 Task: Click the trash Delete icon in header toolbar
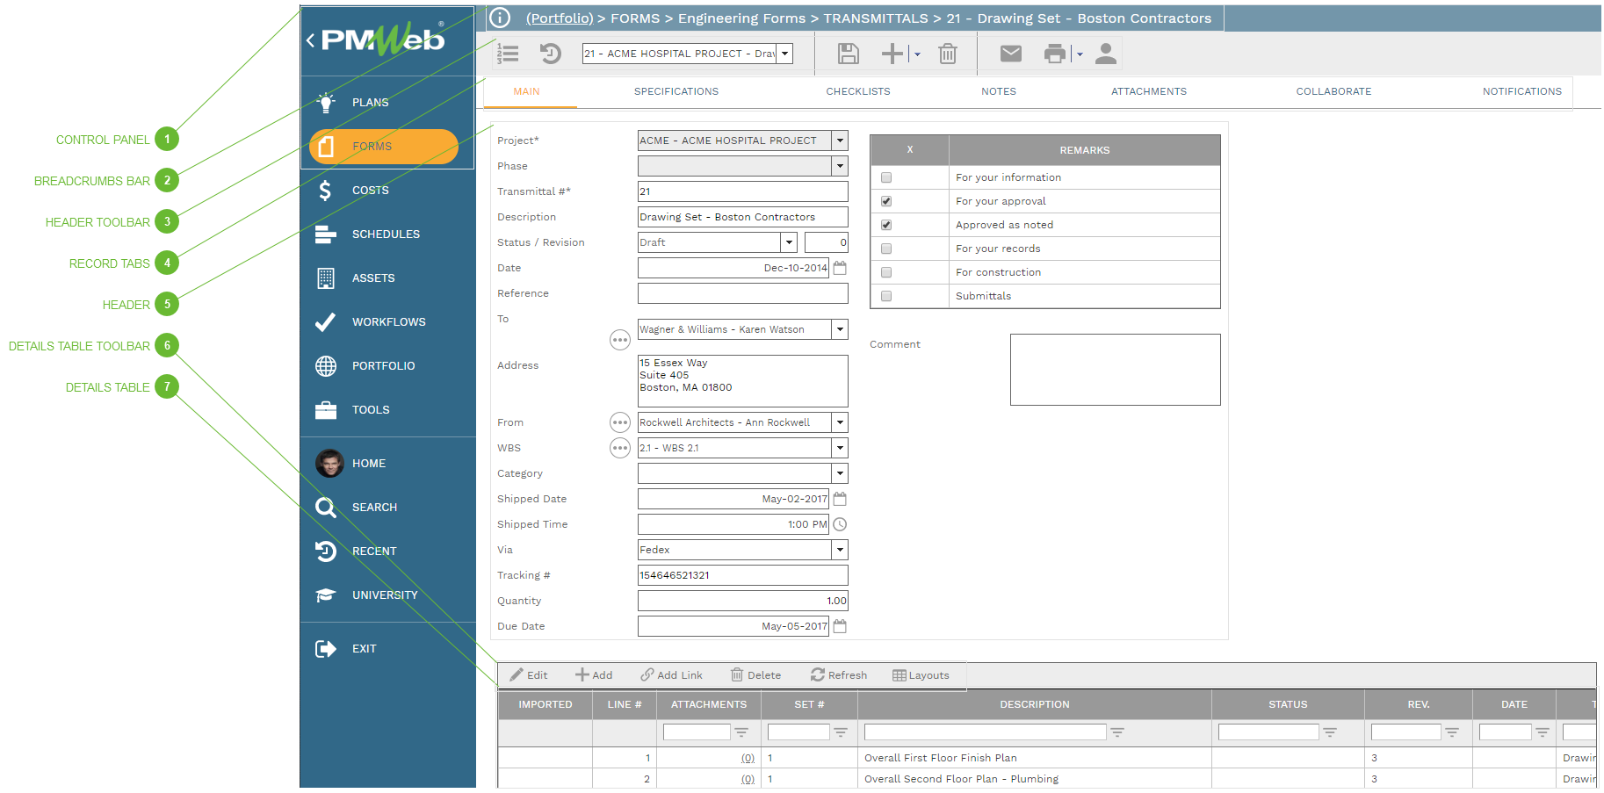pos(947,54)
